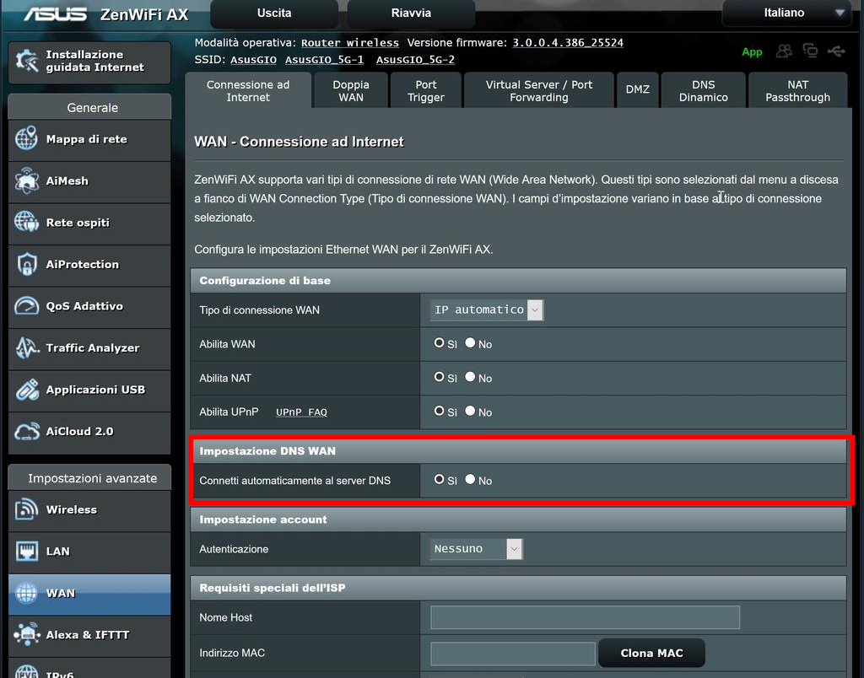The image size is (864, 678).
Task: Click the AiMesh sidebar icon
Action: (26, 180)
